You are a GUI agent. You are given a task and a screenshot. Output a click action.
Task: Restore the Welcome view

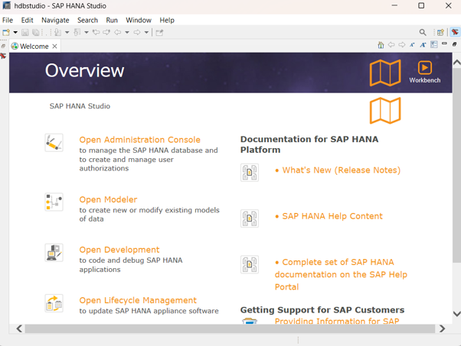[x=455, y=44]
